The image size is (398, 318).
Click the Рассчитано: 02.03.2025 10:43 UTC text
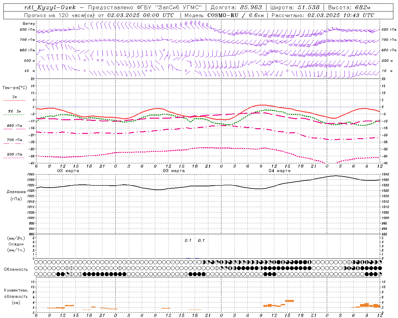click(323, 15)
